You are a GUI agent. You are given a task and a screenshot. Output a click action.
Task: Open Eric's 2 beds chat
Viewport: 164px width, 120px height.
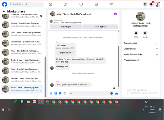[x=22, y=34]
